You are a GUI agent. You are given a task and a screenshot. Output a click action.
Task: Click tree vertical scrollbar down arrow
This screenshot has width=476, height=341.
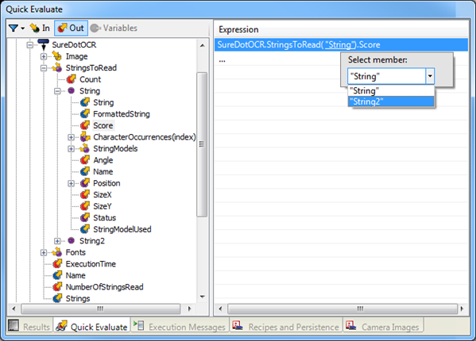pyautogui.click(x=203, y=297)
